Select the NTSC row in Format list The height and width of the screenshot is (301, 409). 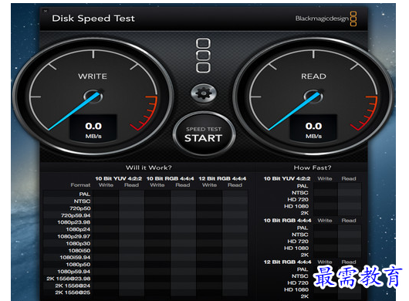145,201
